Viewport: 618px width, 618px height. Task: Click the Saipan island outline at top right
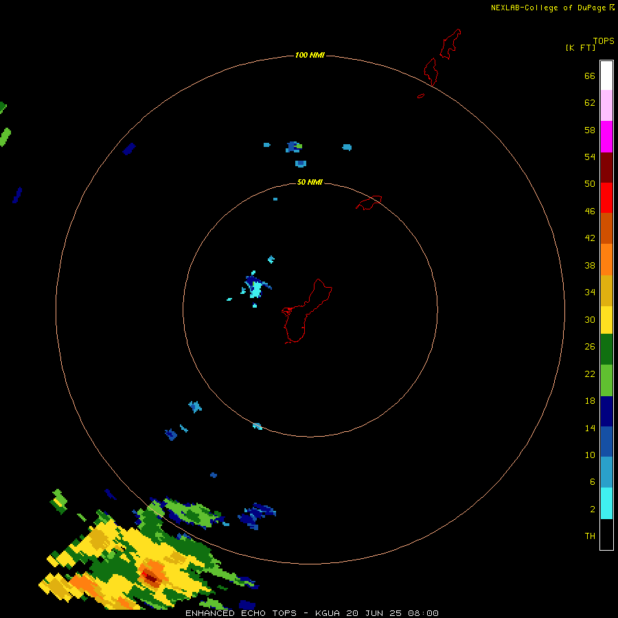pos(450,44)
